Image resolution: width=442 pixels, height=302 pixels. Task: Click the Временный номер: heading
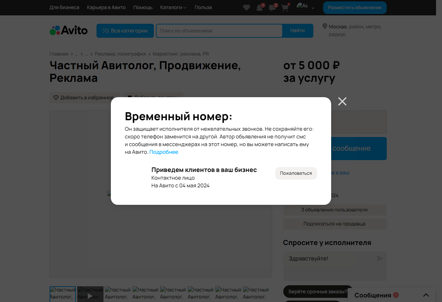pos(178,116)
